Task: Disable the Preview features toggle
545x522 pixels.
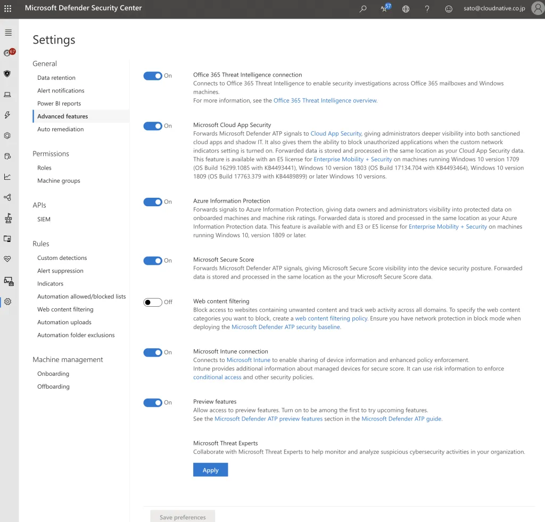Action: pos(153,402)
